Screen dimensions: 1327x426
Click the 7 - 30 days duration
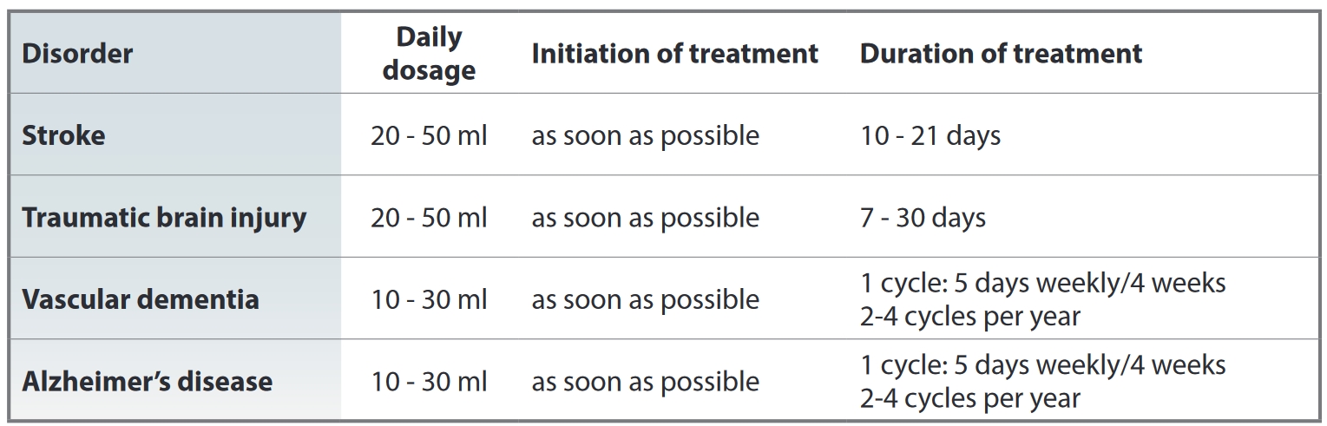(x=923, y=218)
